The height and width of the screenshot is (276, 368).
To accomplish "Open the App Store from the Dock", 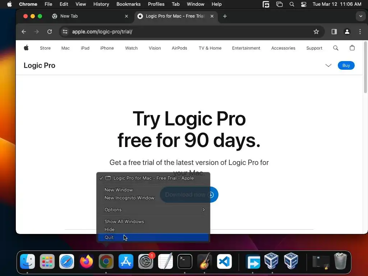I will (126, 262).
